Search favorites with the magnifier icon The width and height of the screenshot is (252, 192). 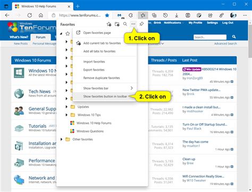click(x=125, y=24)
